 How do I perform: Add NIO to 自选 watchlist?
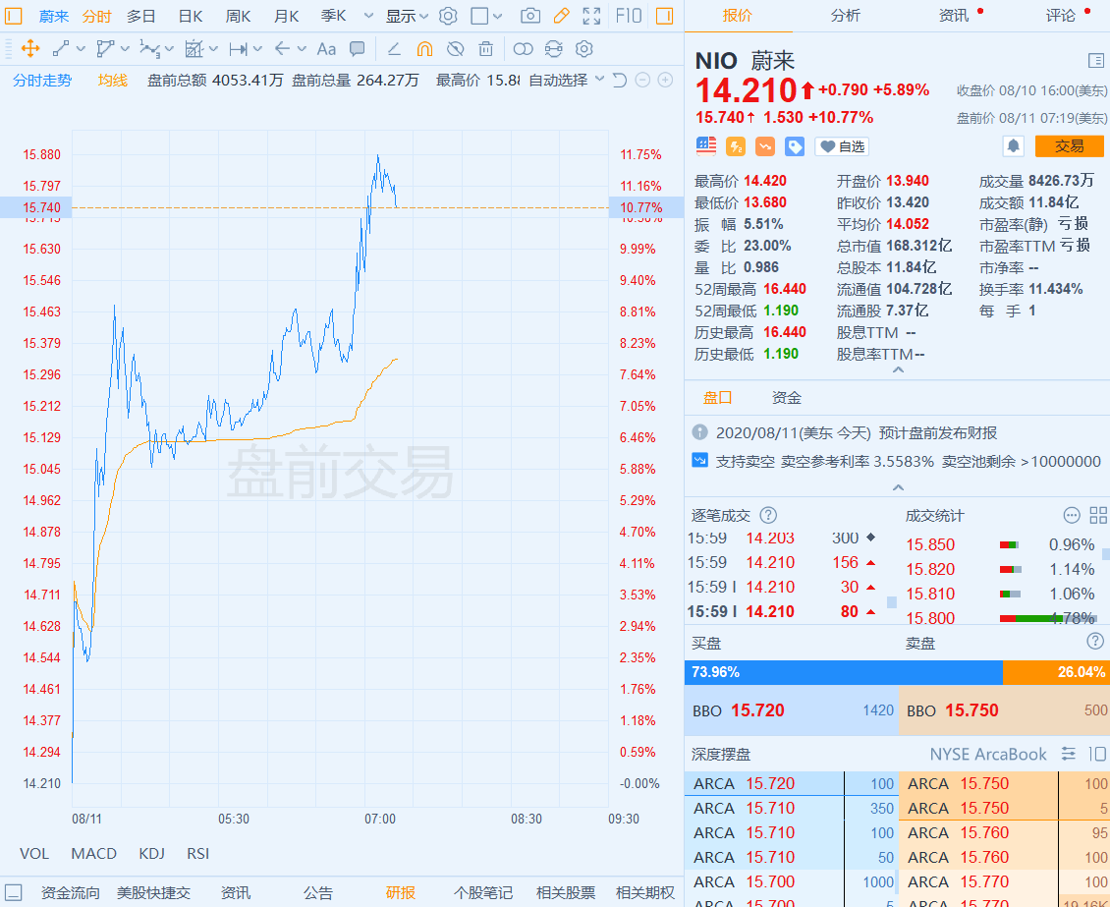(x=842, y=146)
